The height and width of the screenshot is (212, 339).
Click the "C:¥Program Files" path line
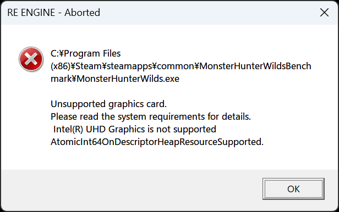(86, 53)
